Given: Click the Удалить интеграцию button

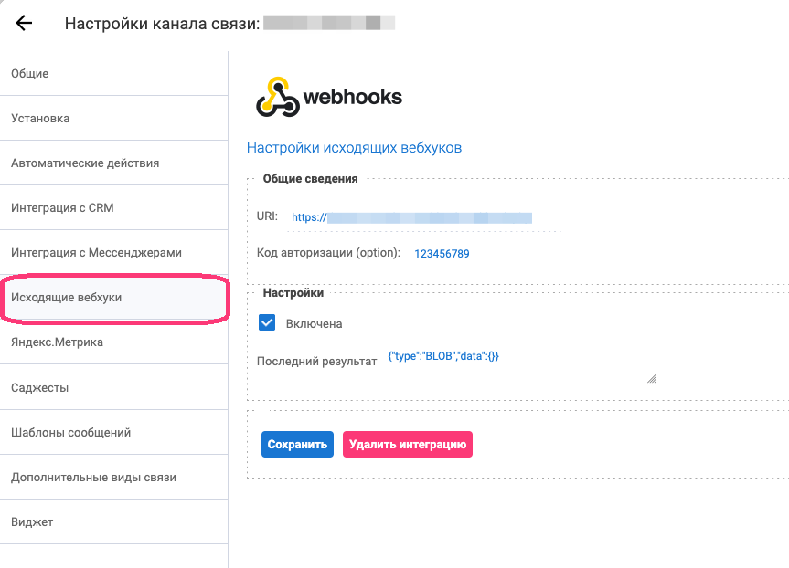Looking at the screenshot, I should click(x=407, y=445).
